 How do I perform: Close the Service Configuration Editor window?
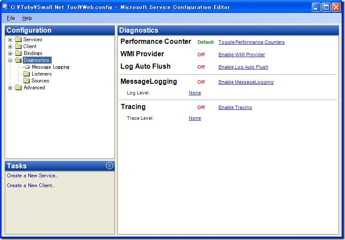tap(336, 7)
